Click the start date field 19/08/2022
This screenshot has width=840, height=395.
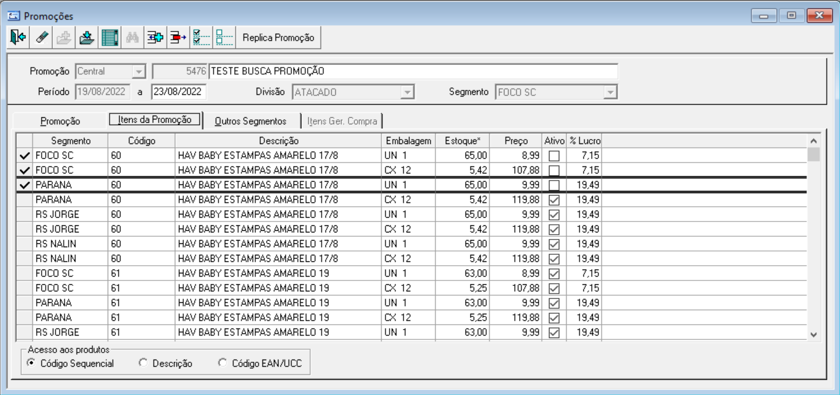[x=103, y=92]
